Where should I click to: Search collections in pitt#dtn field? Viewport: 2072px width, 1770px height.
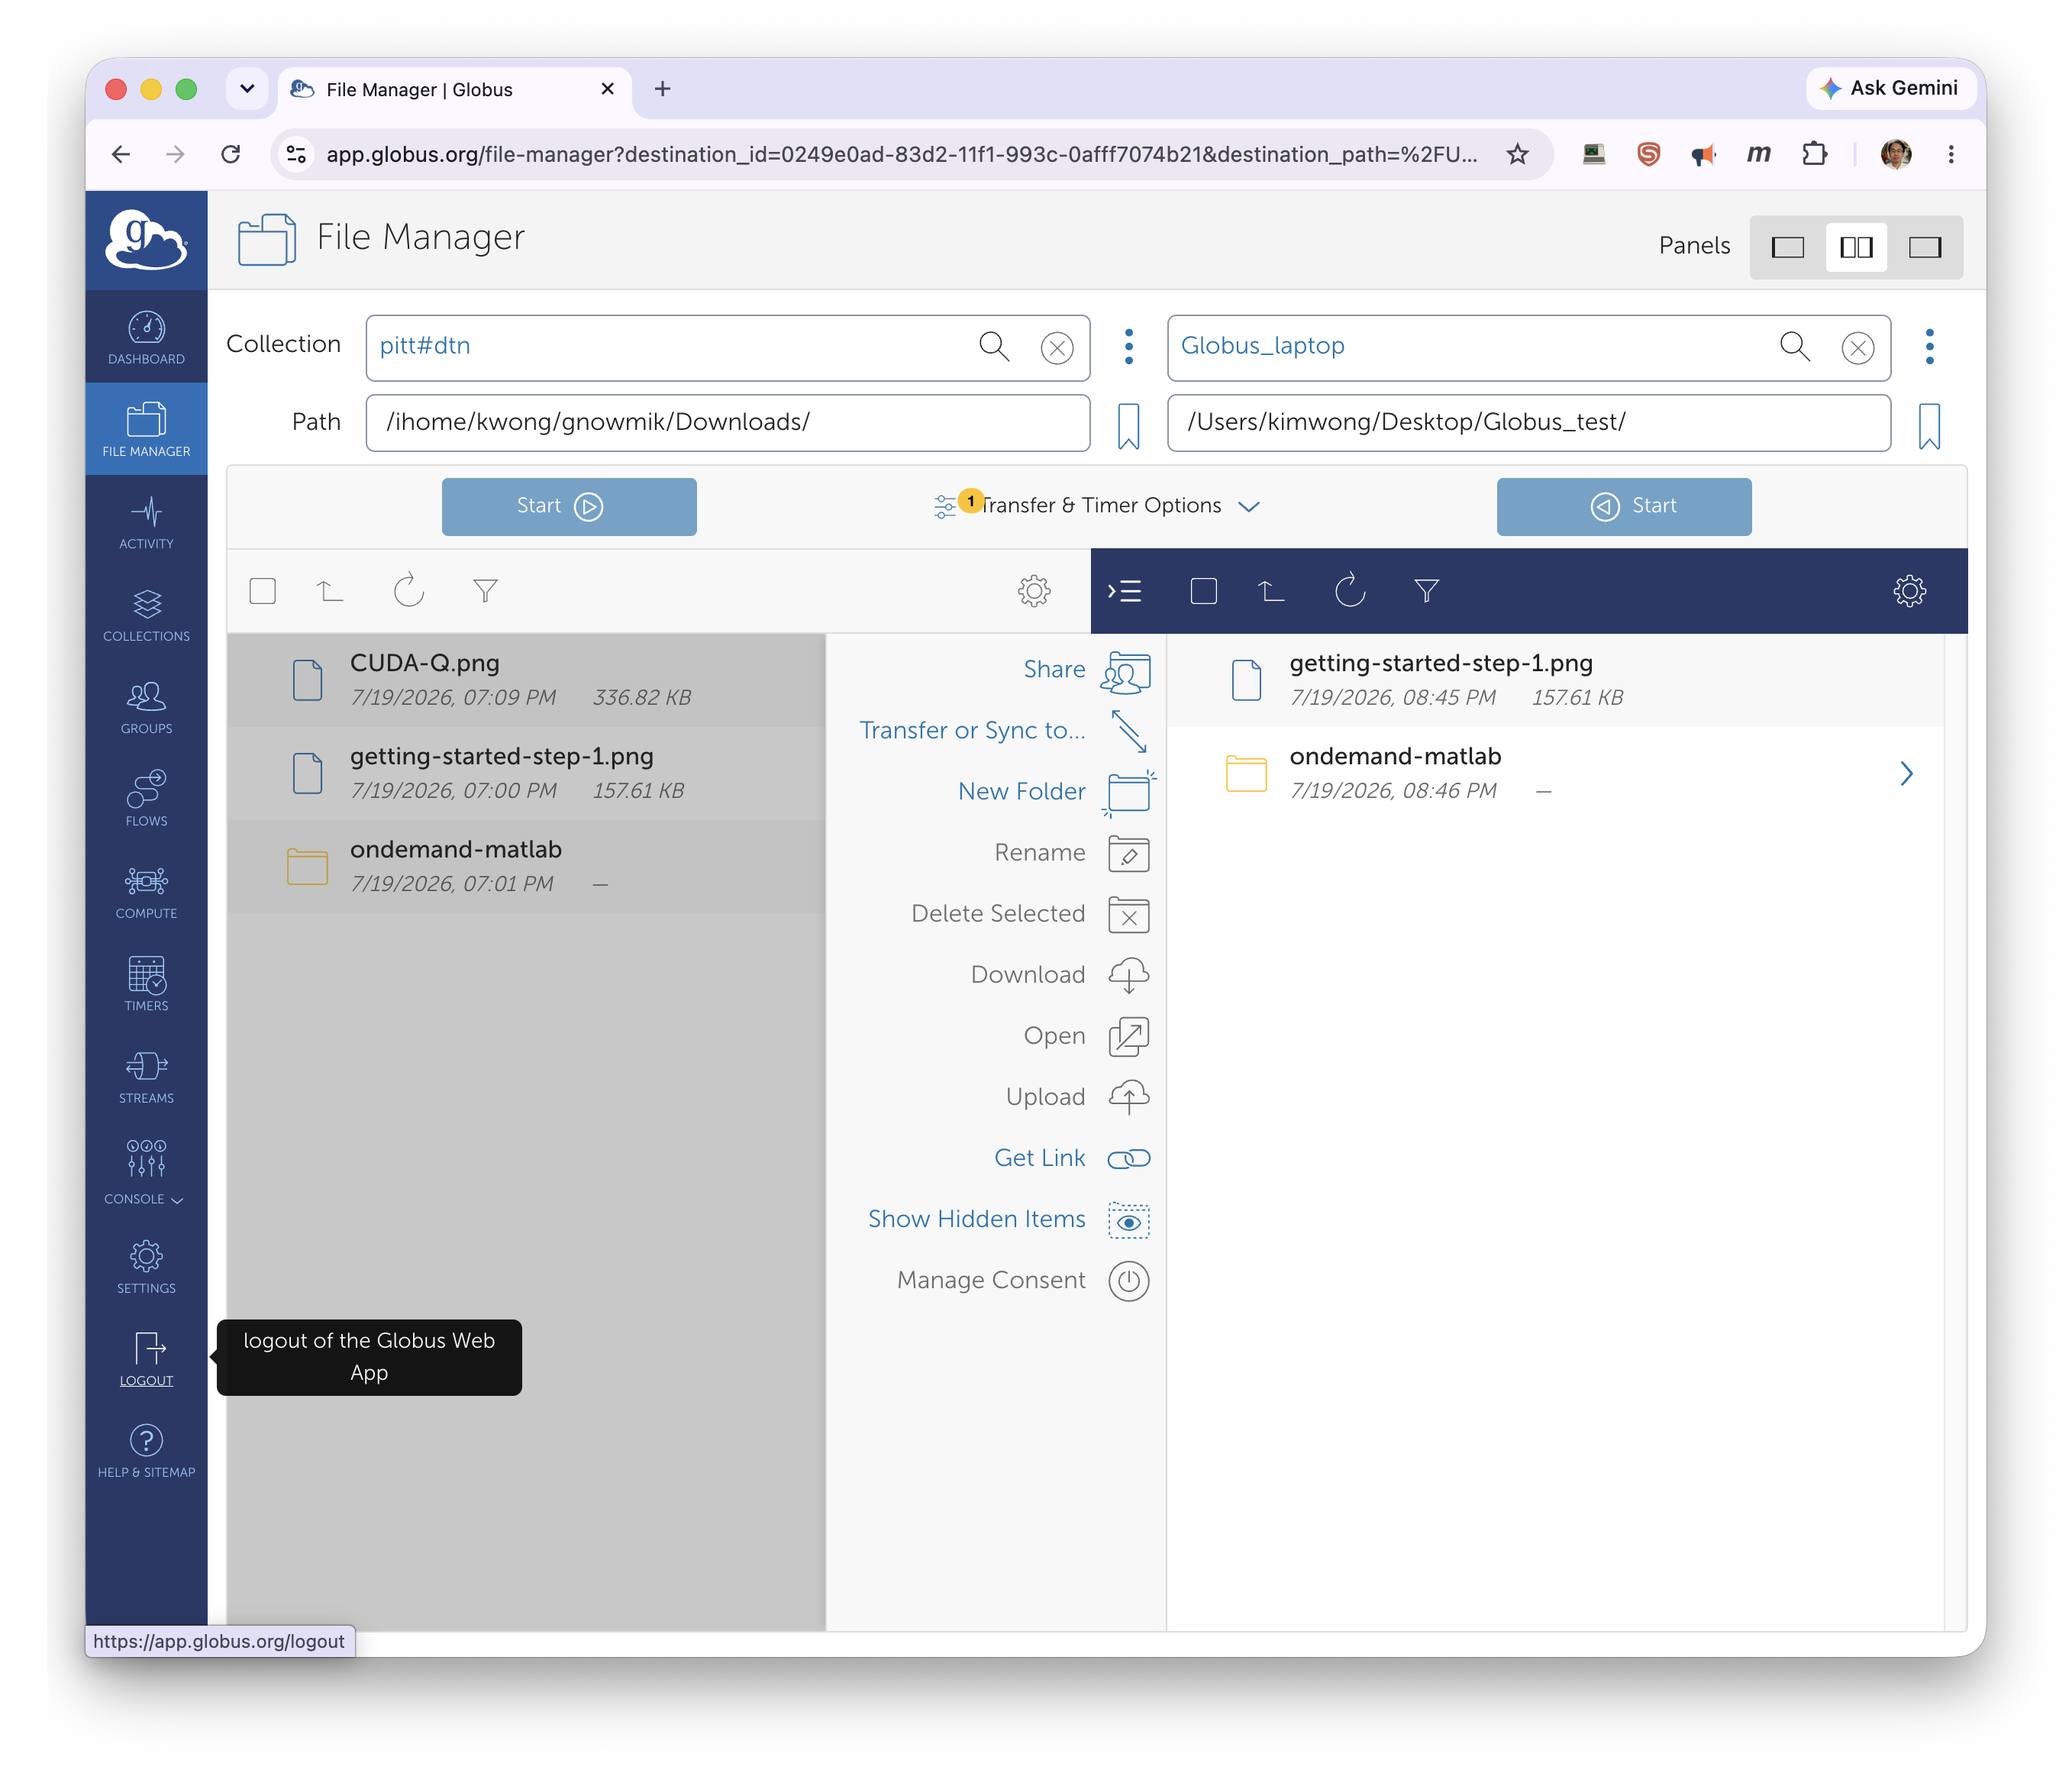pos(993,347)
